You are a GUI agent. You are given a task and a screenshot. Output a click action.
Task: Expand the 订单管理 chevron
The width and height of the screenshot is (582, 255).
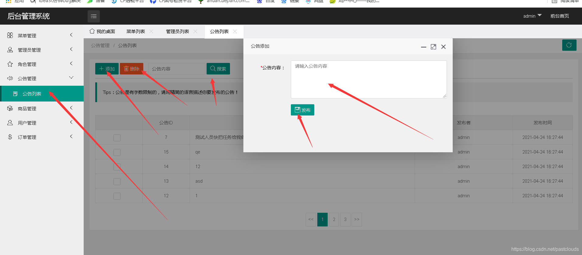pyautogui.click(x=71, y=136)
